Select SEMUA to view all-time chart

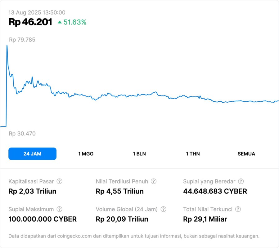click(x=246, y=154)
